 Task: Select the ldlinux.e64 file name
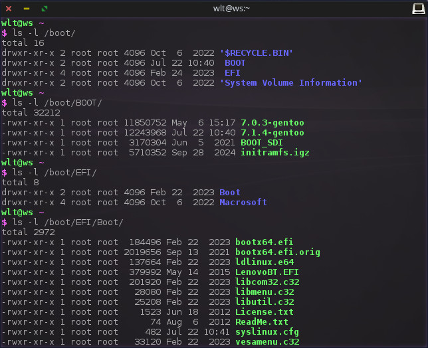tap(265, 262)
